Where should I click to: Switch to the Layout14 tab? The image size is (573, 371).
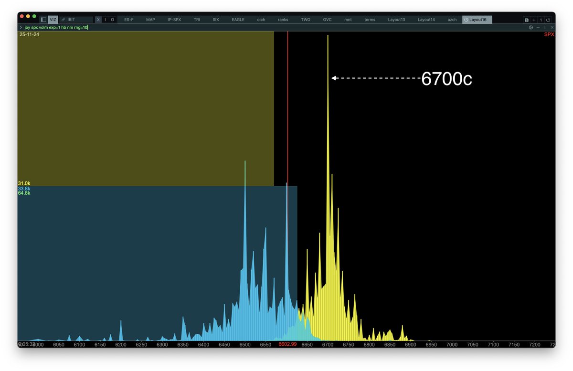[x=426, y=20]
